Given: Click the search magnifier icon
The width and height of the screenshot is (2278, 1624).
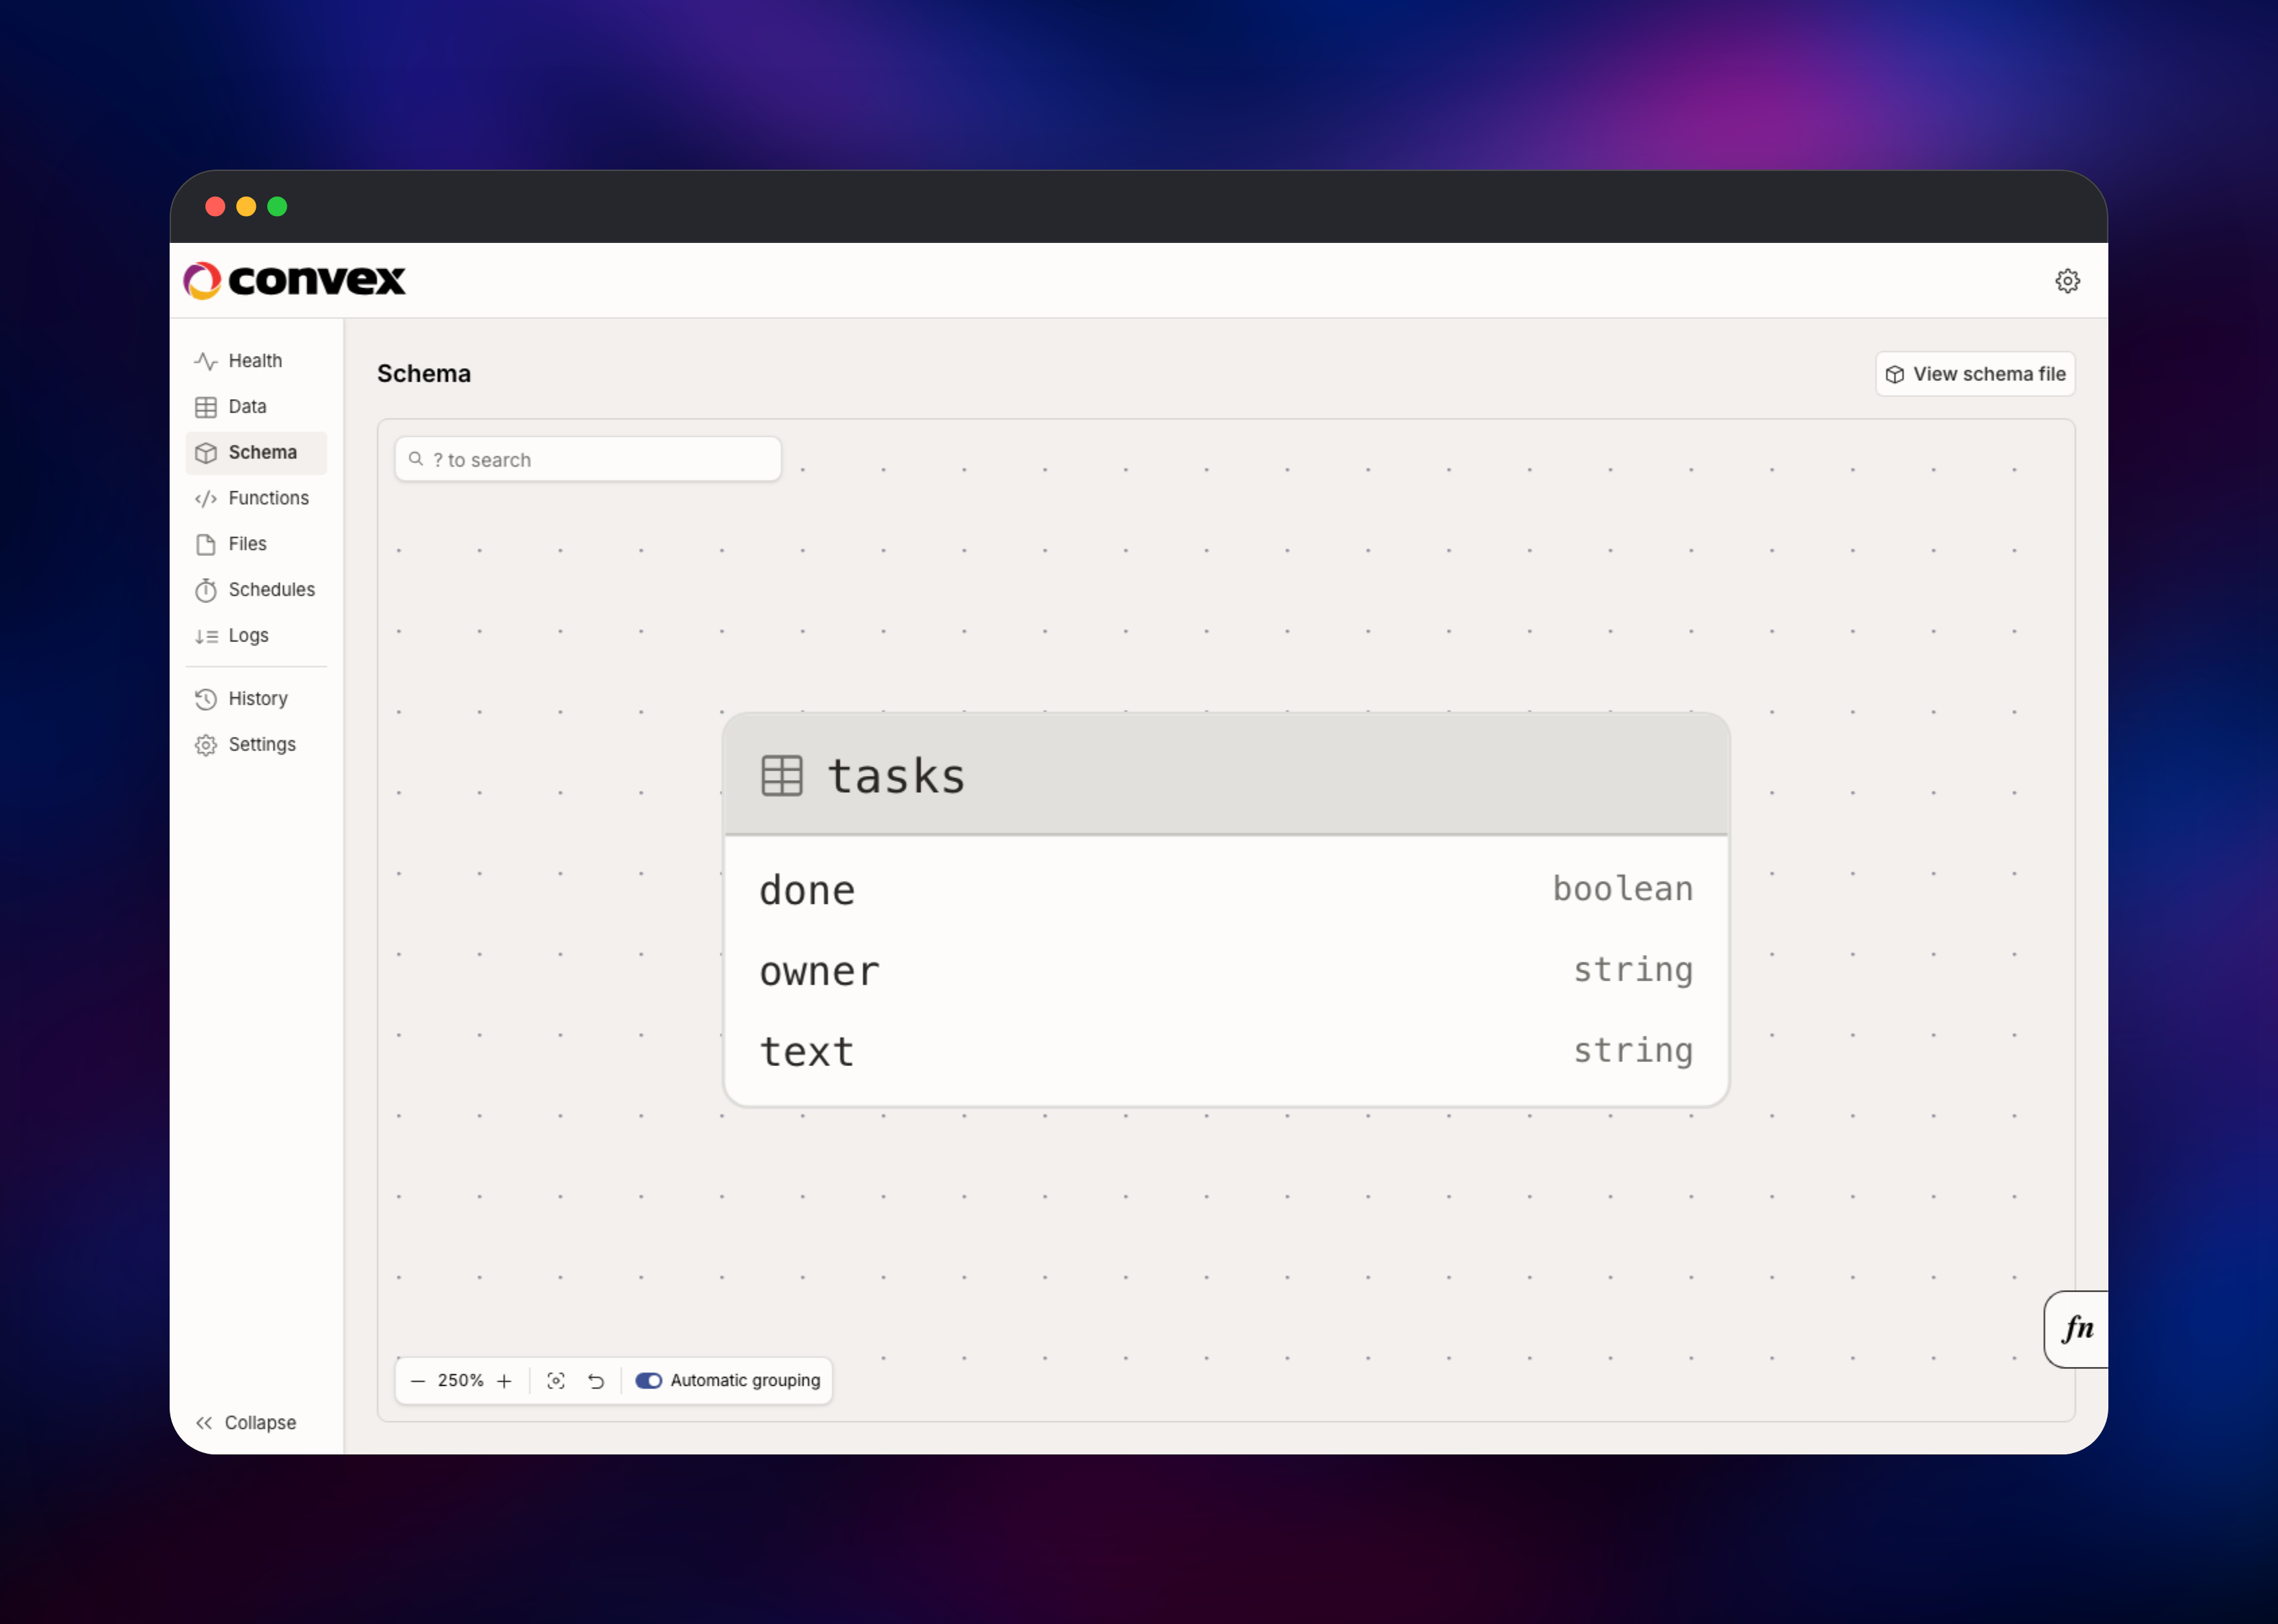Looking at the screenshot, I should click(416, 459).
